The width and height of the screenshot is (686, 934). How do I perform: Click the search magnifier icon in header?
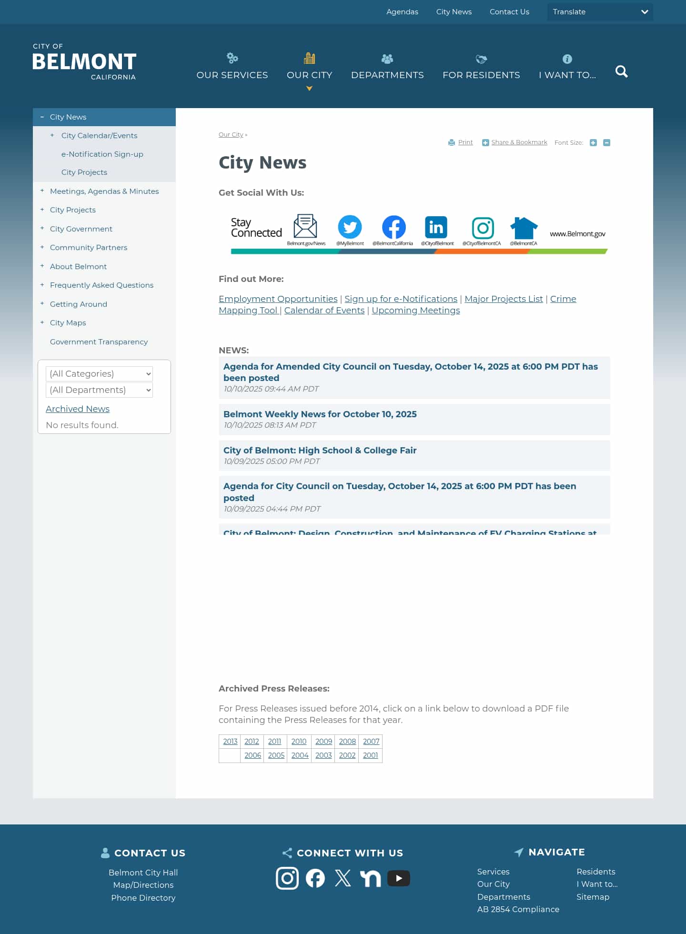point(621,71)
